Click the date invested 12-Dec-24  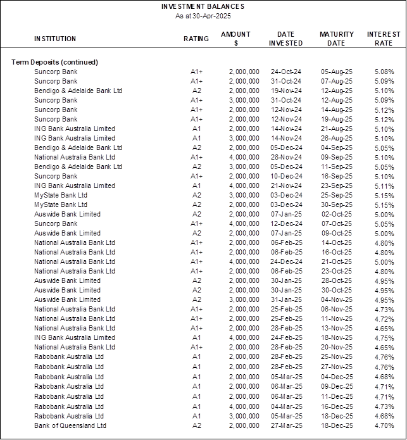(x=286, y=223)
